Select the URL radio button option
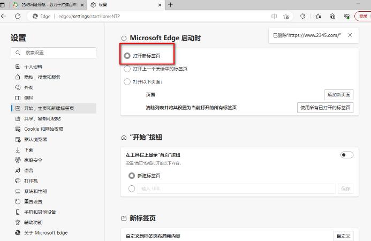Image resolution: width=371 pixels, height=241 pixels. 132,189
